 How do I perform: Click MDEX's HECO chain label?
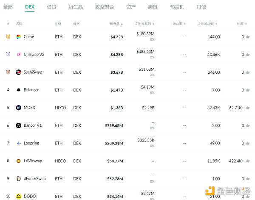point(60,108)
